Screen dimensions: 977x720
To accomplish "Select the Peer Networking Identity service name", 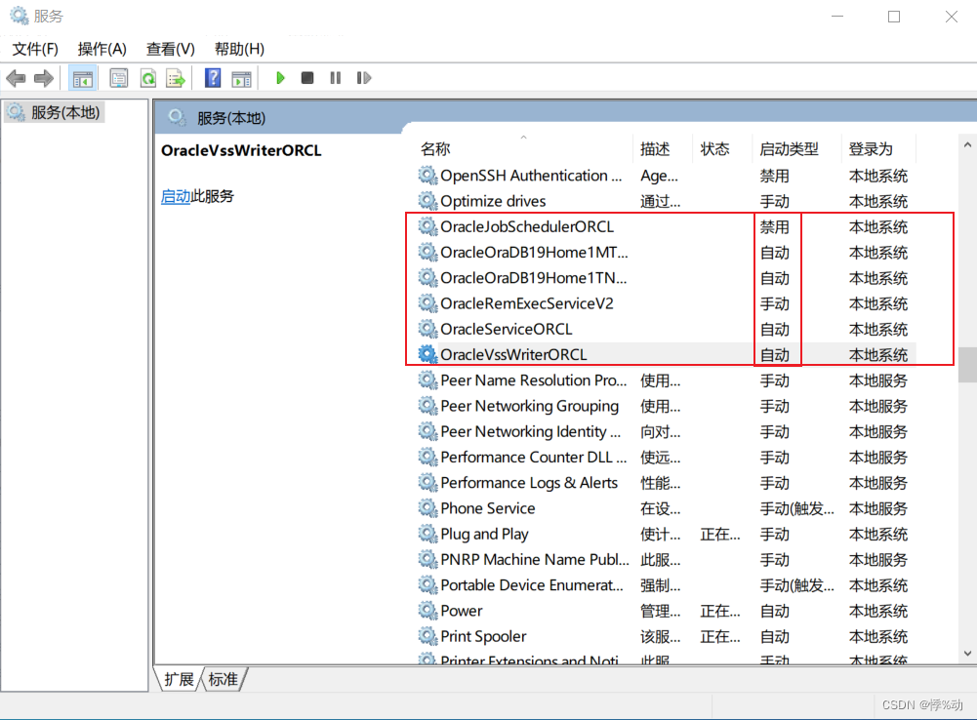I will click(530, 431).
